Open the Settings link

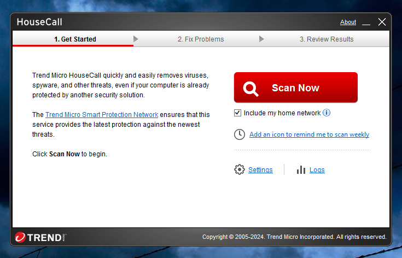[x=260, y=170]
